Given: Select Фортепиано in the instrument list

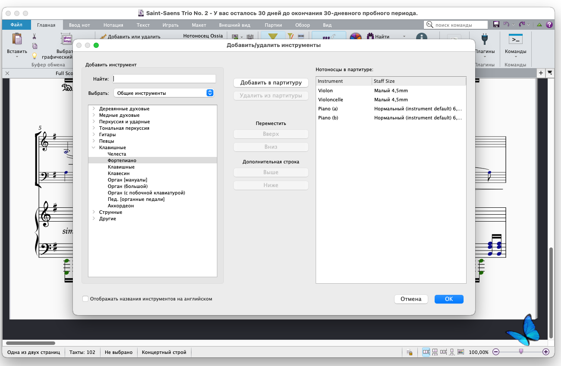Looking at the screenshot, I should point(153,160).
